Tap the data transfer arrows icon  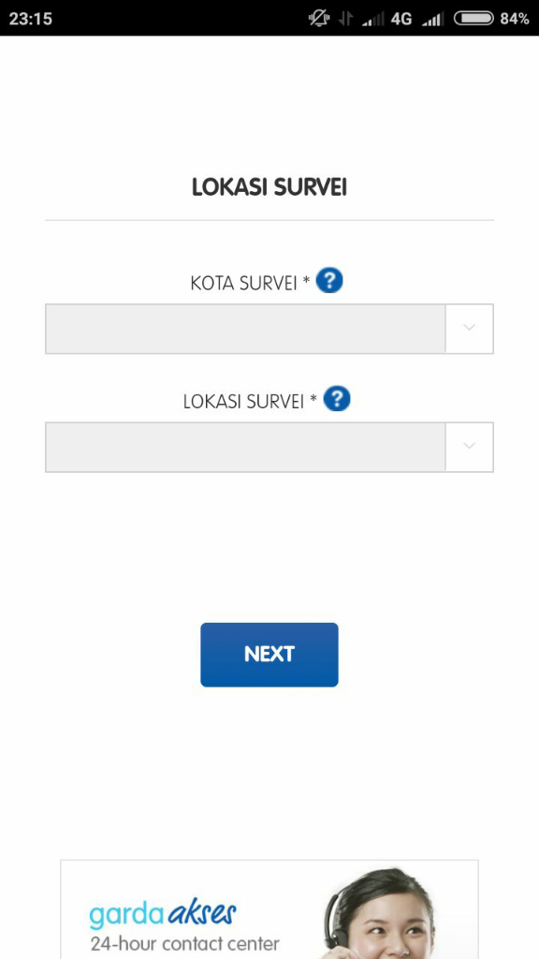pyautogui.click(x=346, y=19)
